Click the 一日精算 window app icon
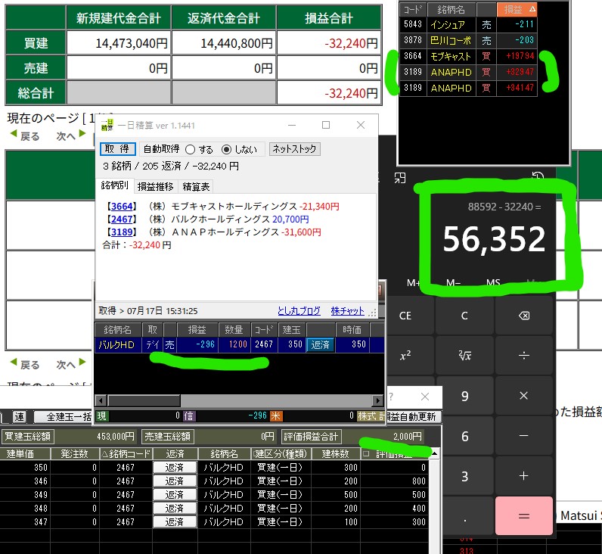The width and height of the screenshot is (602, 554). (107, 125)
